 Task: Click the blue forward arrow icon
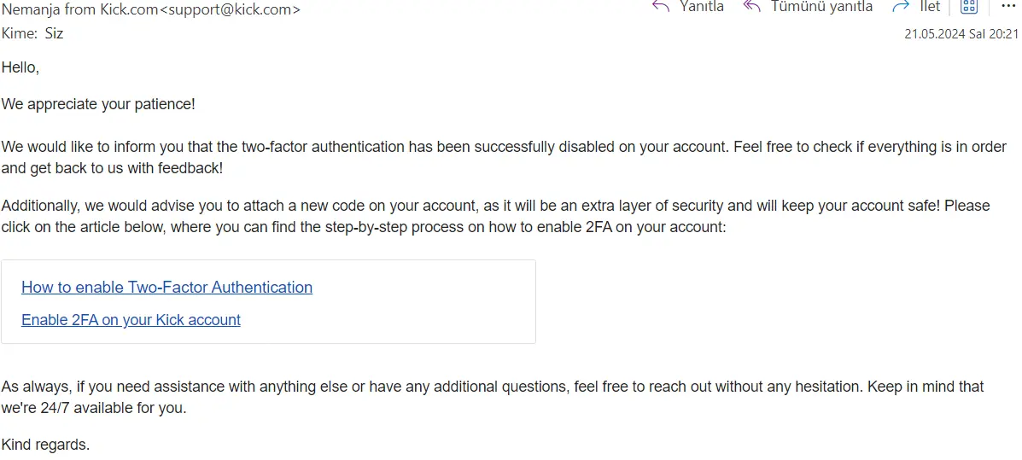coord(901,7)
